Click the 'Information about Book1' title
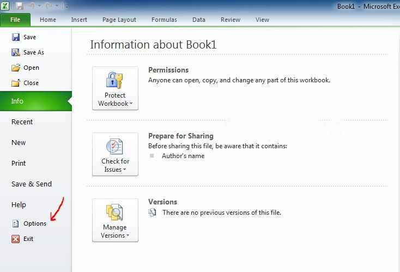The height and width of the screenshot is (272, 400). point(153,44)
